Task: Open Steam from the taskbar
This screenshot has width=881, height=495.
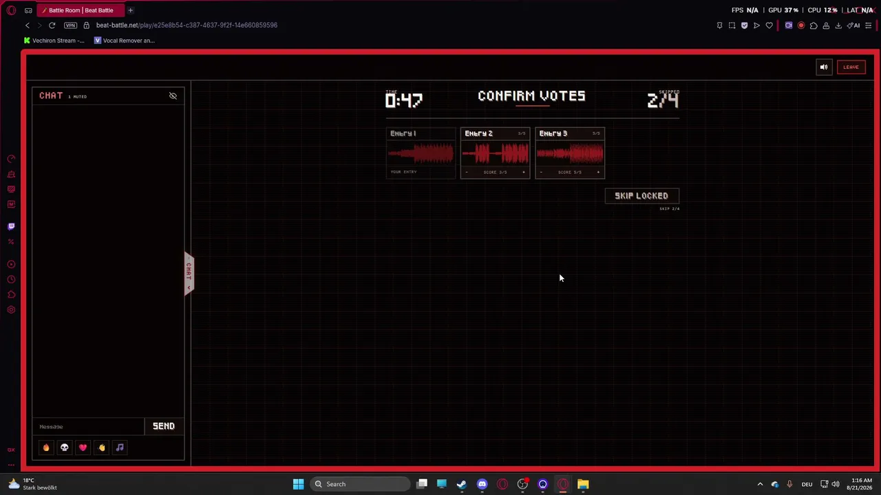Action: tap(462, 484)
